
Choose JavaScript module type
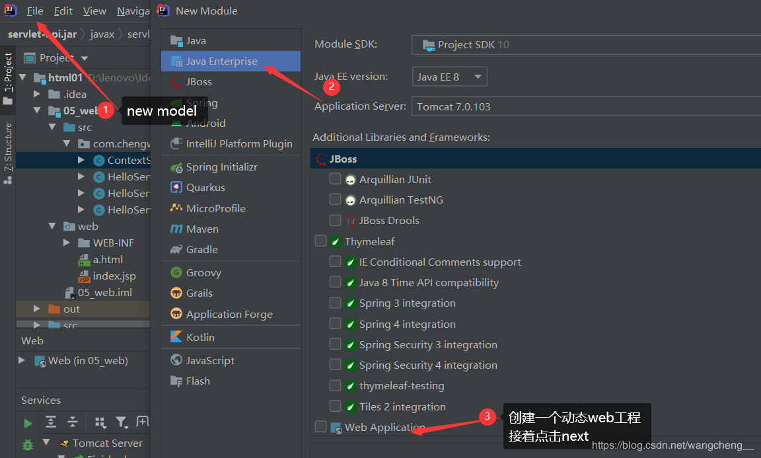[231, 360]
